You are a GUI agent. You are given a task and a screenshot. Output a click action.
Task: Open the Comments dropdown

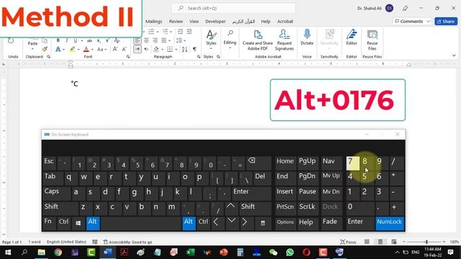[x=429, y=22]
